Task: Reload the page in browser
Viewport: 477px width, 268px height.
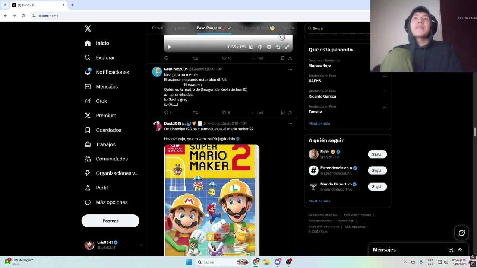Action: click(23, 16)
